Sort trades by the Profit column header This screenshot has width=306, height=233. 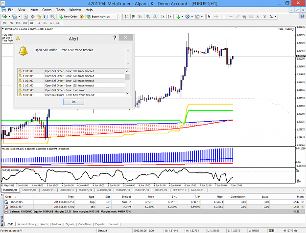(300, 197)
